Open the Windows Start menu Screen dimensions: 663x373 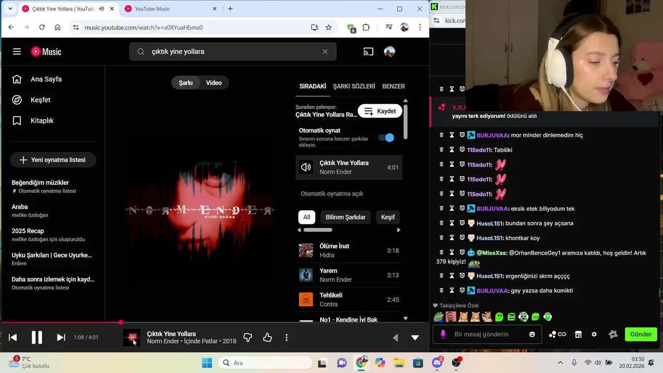(207, 363)
